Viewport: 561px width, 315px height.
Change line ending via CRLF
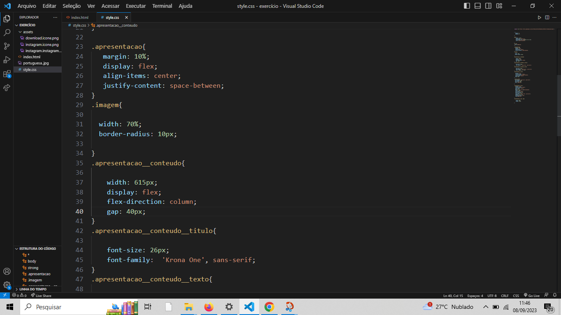tap(505, 295)
